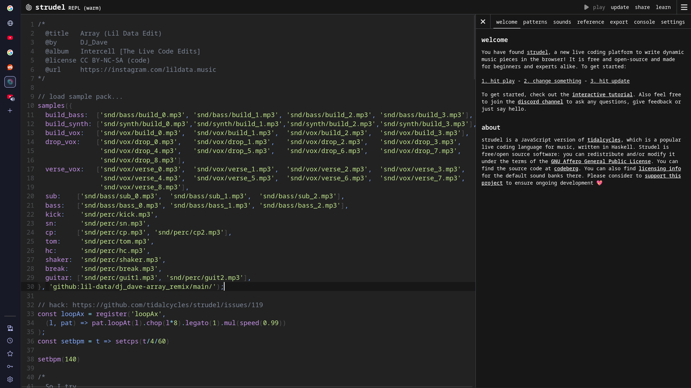
Task: Switch to the welcome tab
Action: pyautogui.click(x=507, y=22)
